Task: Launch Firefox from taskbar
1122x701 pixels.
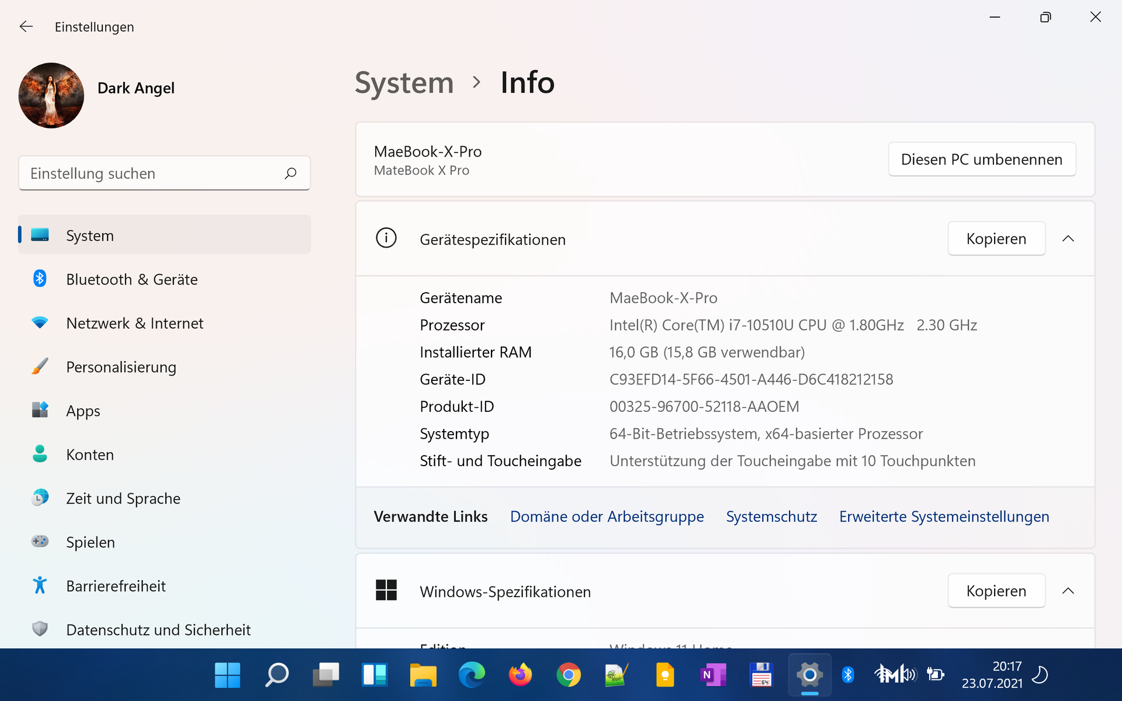Action: [520, 675]
